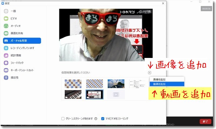This screenshot has width=216, height=129.
Task: Select the バーチャル背景 sidebar tab
Action: (22, 41)
